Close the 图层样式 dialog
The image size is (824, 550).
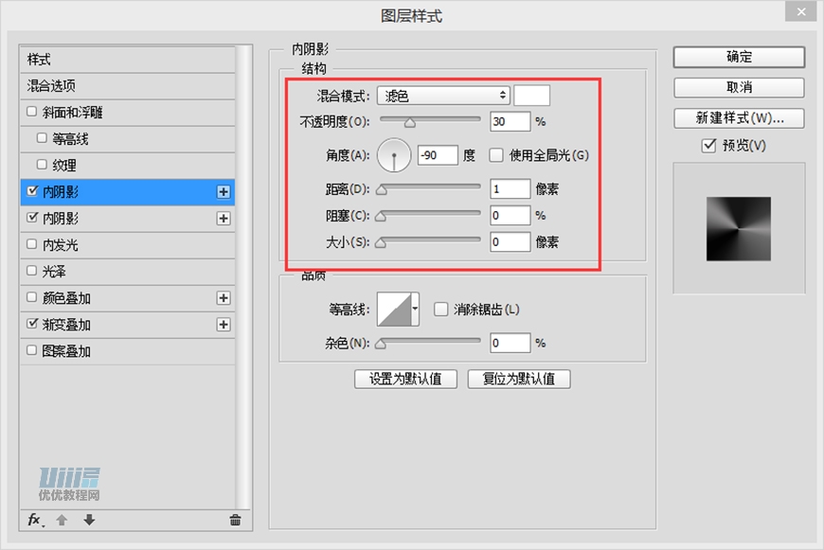[x=801, y=11]
